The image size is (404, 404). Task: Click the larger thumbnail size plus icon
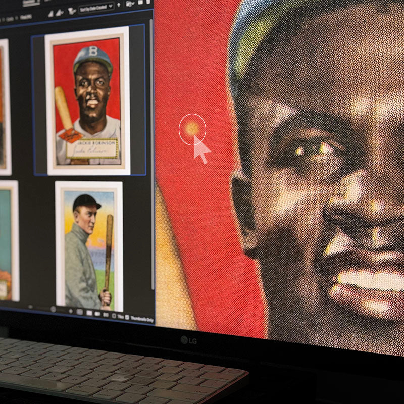70,310
